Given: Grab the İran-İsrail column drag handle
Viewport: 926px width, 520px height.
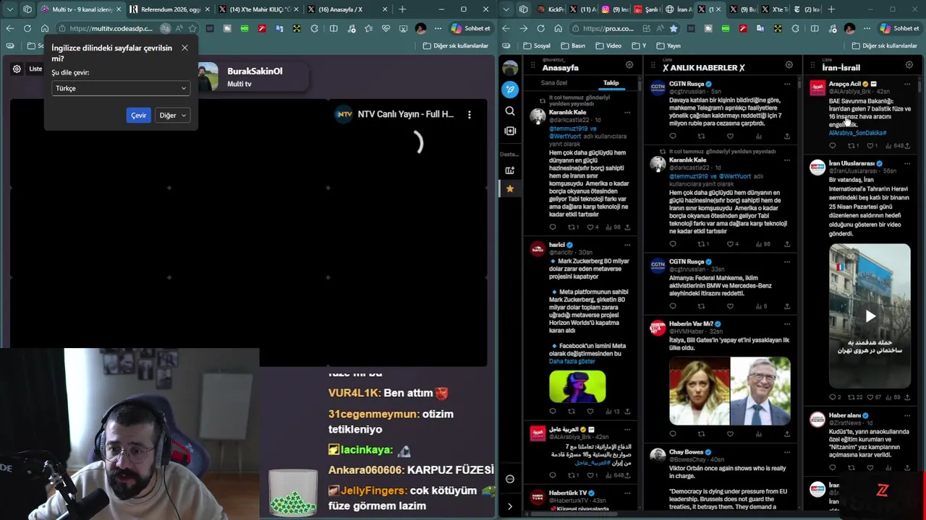Looking at the screenshot, I should pyautogui.click(x=812, y=66).
